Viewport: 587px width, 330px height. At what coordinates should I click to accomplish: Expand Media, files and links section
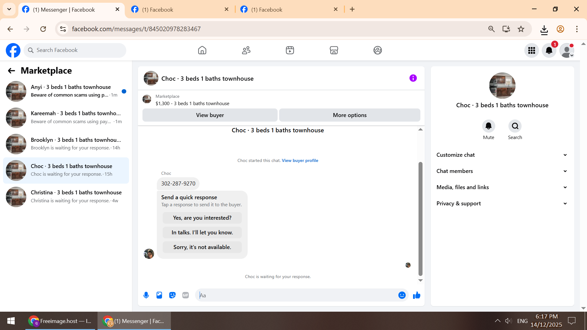[502, 187]
